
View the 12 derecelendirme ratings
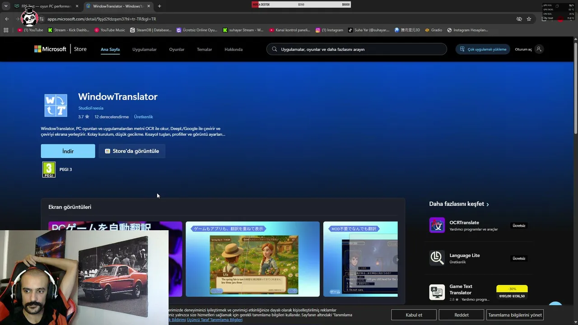[112, 117]
